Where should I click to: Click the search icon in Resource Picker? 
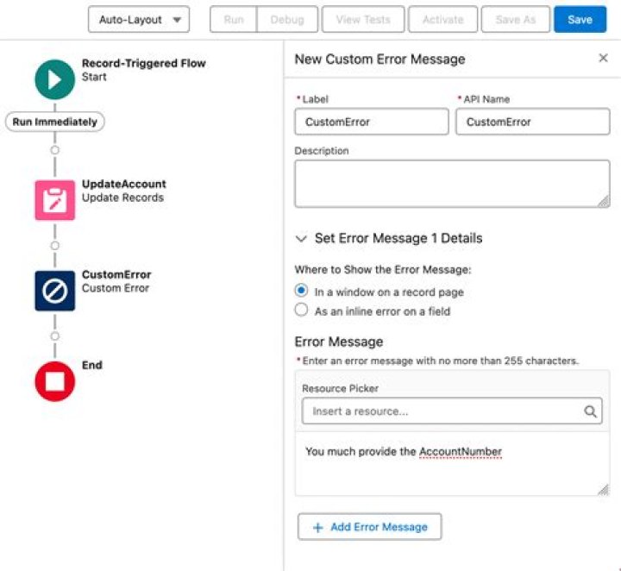pyautogui.click(x=590, y=411)
